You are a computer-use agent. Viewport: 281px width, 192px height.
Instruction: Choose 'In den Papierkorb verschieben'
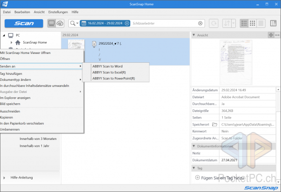(x=41, y=123)
